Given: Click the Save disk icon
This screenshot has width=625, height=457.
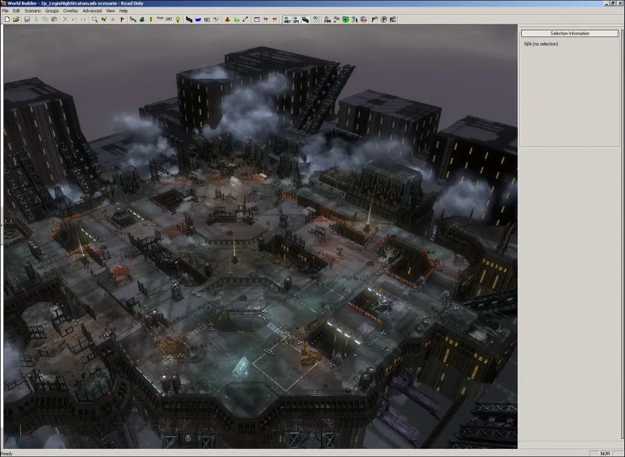Looking at the screenshot, I should tap(27, 19).
